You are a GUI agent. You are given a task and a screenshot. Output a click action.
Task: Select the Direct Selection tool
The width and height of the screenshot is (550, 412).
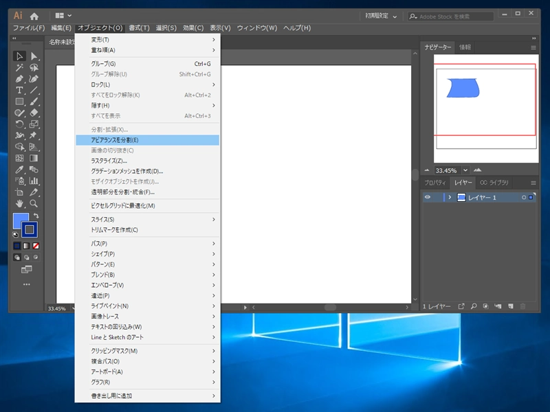tap(34, 56)
